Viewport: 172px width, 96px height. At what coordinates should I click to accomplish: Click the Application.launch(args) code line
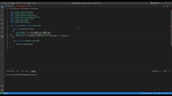(24, 44)
